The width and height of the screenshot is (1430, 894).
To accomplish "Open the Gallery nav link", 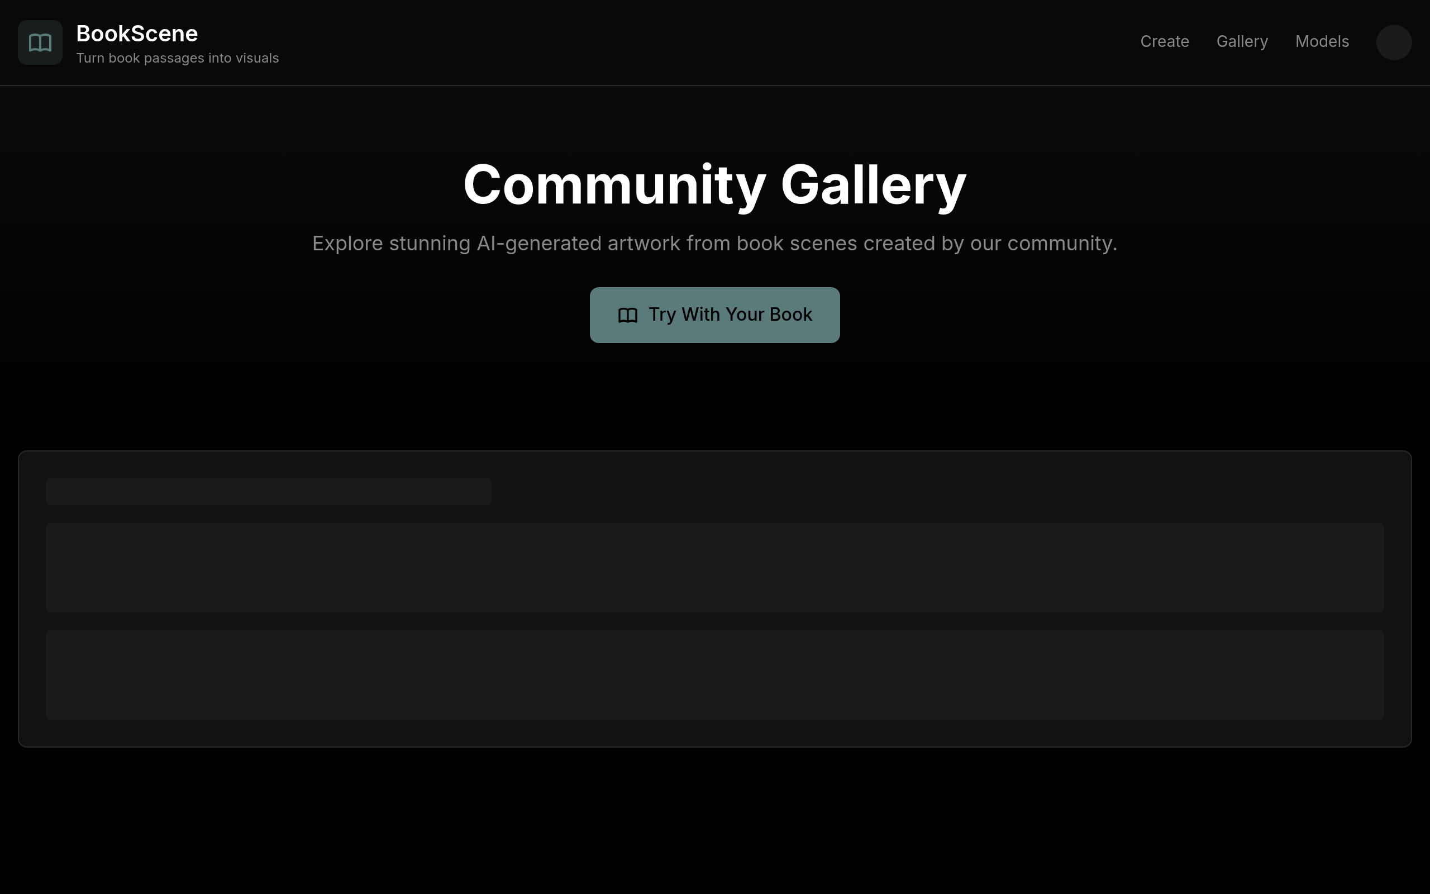I will pyautogui.click(x=1242, y=42).
